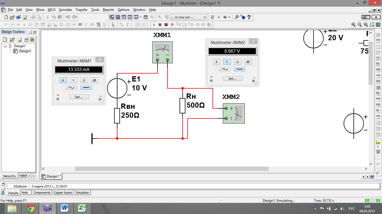382x214 pixels.
Task: Click the Zoom to fit page icon
Action: tap(372, 25)
